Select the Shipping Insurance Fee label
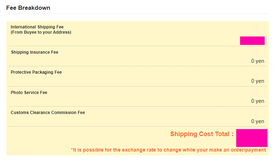 click(34, 52)
